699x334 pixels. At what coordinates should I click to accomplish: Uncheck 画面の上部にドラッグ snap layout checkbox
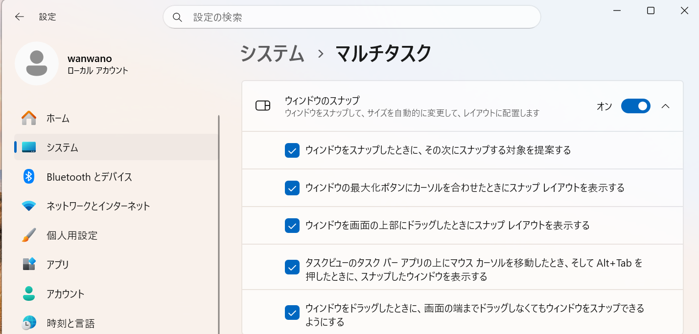[x=292, y=226]
